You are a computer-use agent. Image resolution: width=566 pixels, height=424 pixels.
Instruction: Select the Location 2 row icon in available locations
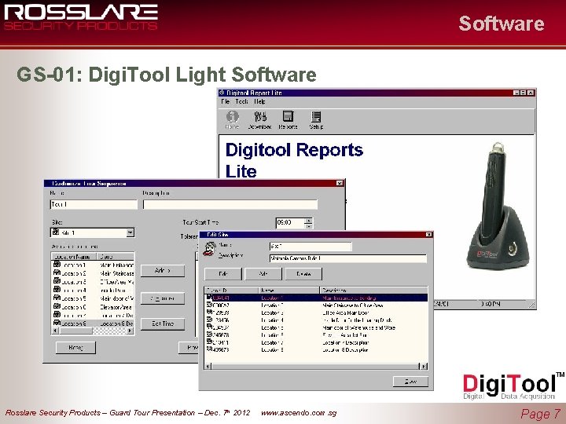[57, 272]
